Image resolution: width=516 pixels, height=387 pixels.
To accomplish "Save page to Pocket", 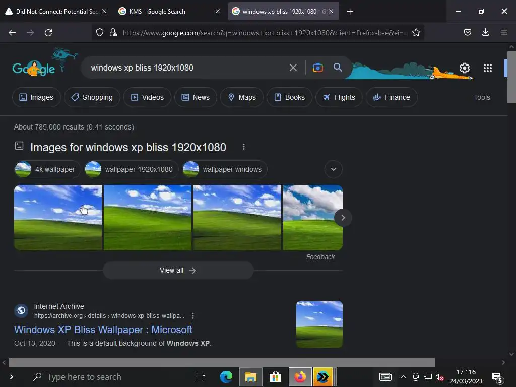I will click(x=468, y=32).
